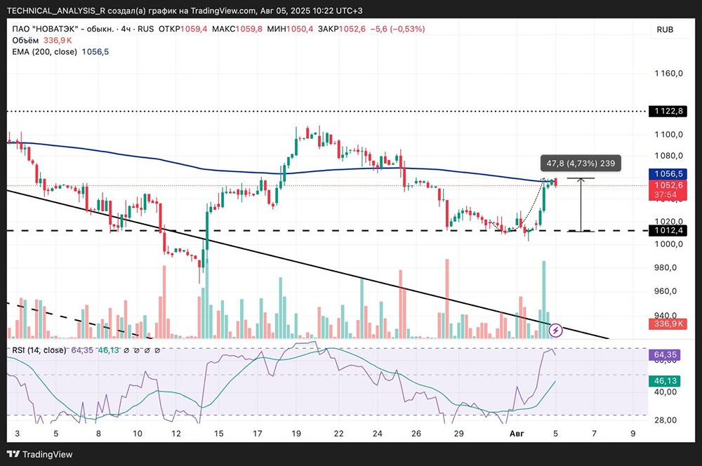Image resolution: width=702 pixels, height=466 pixels.
Task: Click date 3 on the time axis
Action: (x=18, y=433)
